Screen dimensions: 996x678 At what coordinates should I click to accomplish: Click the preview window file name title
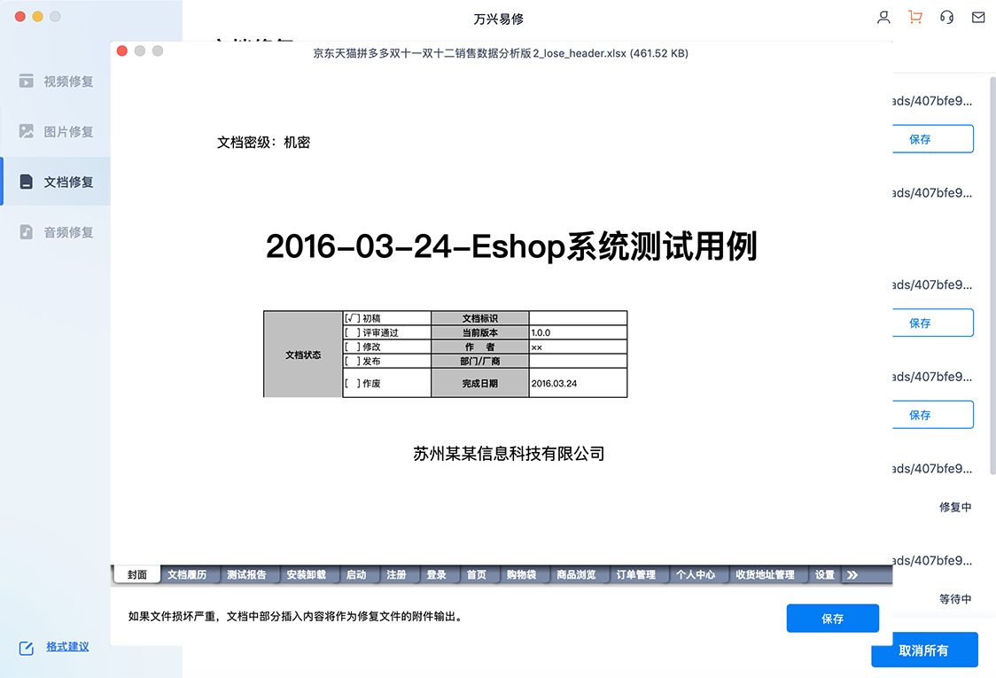501,53
